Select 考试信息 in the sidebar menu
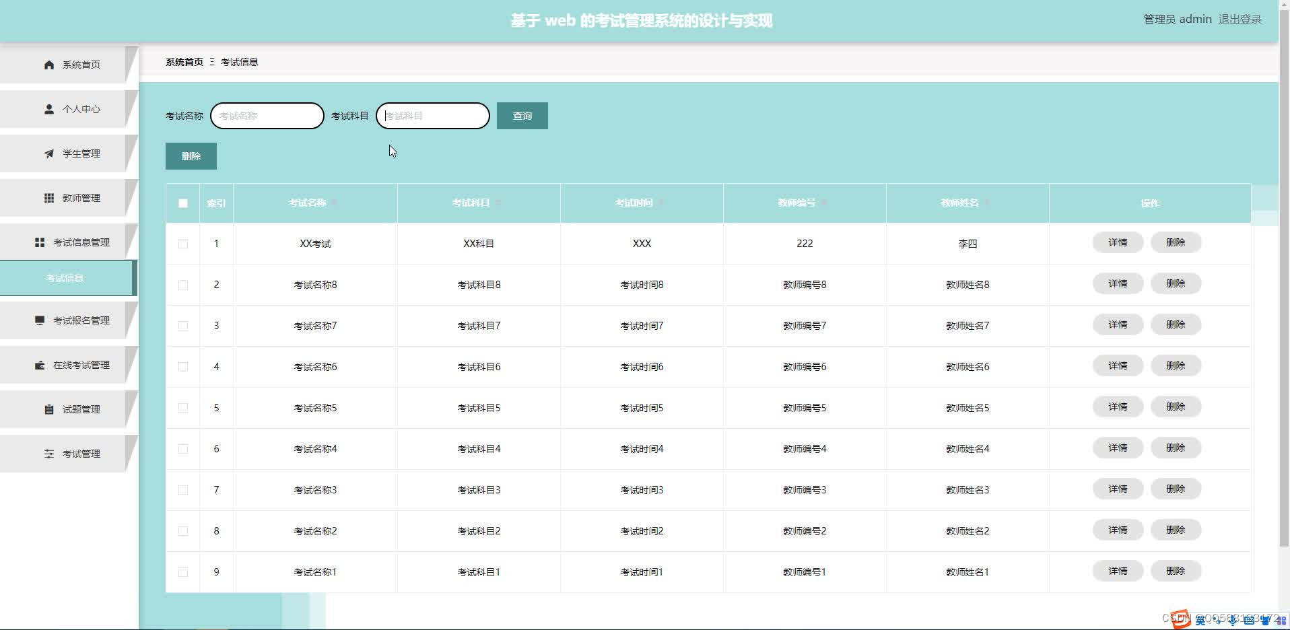The image size is (1290, 630). coord(67,277)
